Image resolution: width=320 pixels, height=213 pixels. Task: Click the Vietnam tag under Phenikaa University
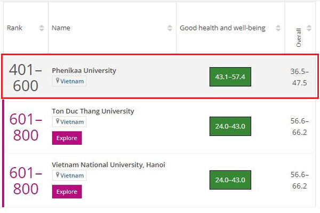pos(69,81)
